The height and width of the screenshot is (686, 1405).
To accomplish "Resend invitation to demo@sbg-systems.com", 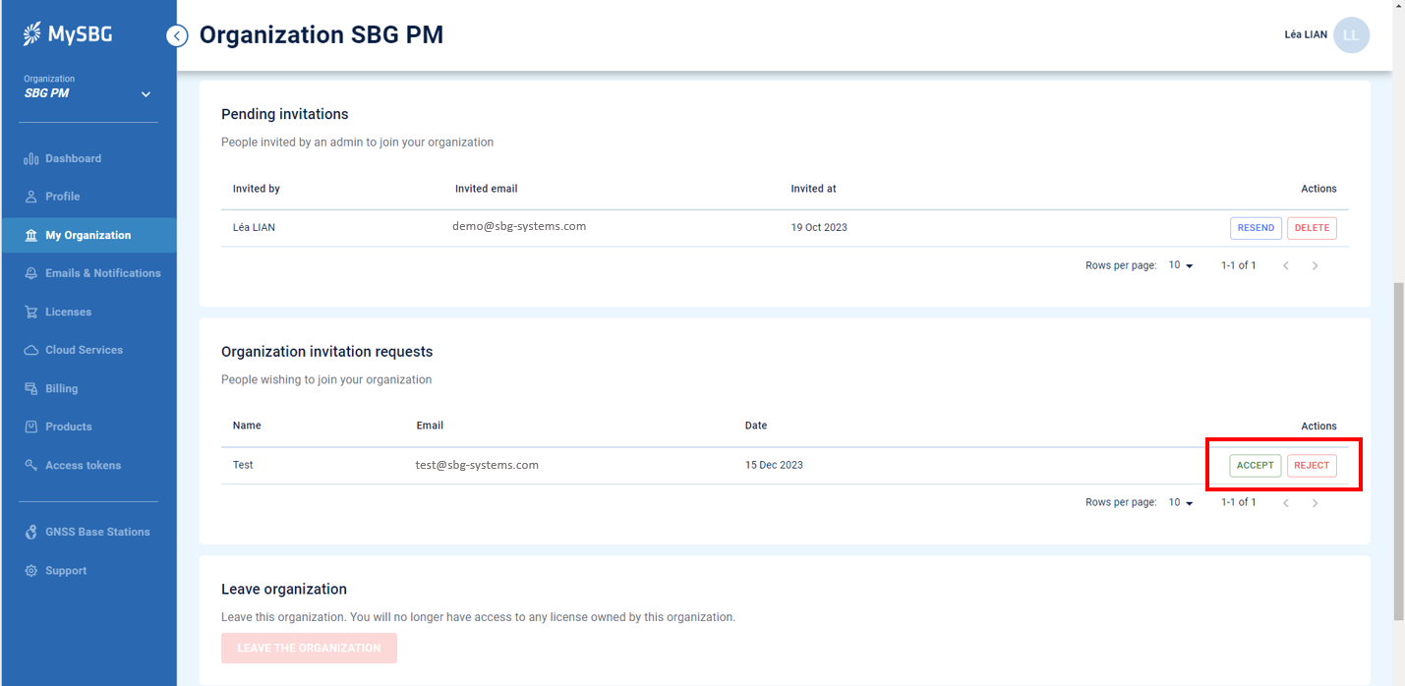I will 1256,228.
